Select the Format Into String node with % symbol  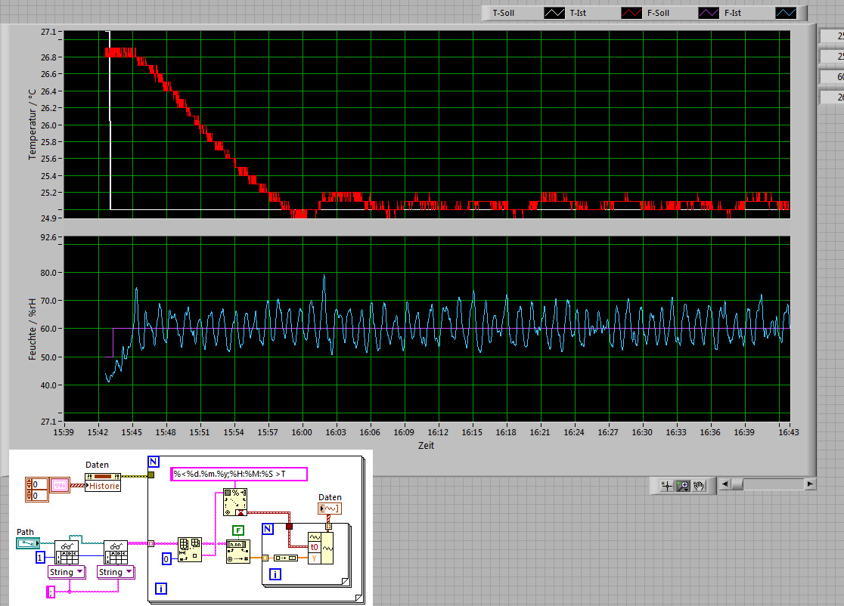pos(234,500)
